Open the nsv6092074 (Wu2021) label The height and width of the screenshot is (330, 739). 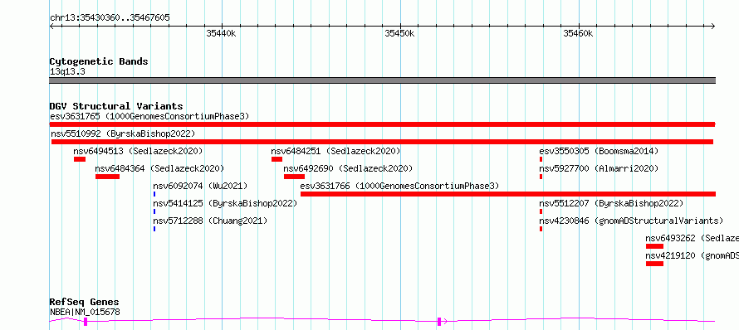pos(200,186)
